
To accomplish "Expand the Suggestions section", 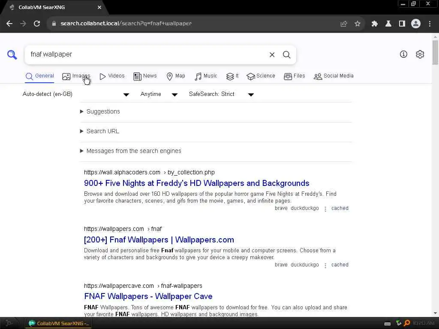I will pyautogui.click(x=100, y=112).
